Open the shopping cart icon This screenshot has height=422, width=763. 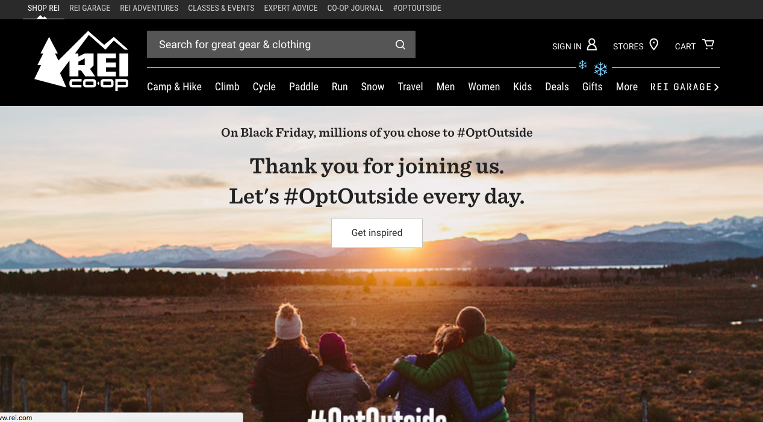[x=708, y=45]
